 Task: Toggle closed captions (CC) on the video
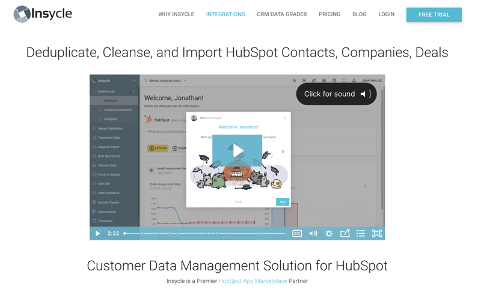point(296,234)
